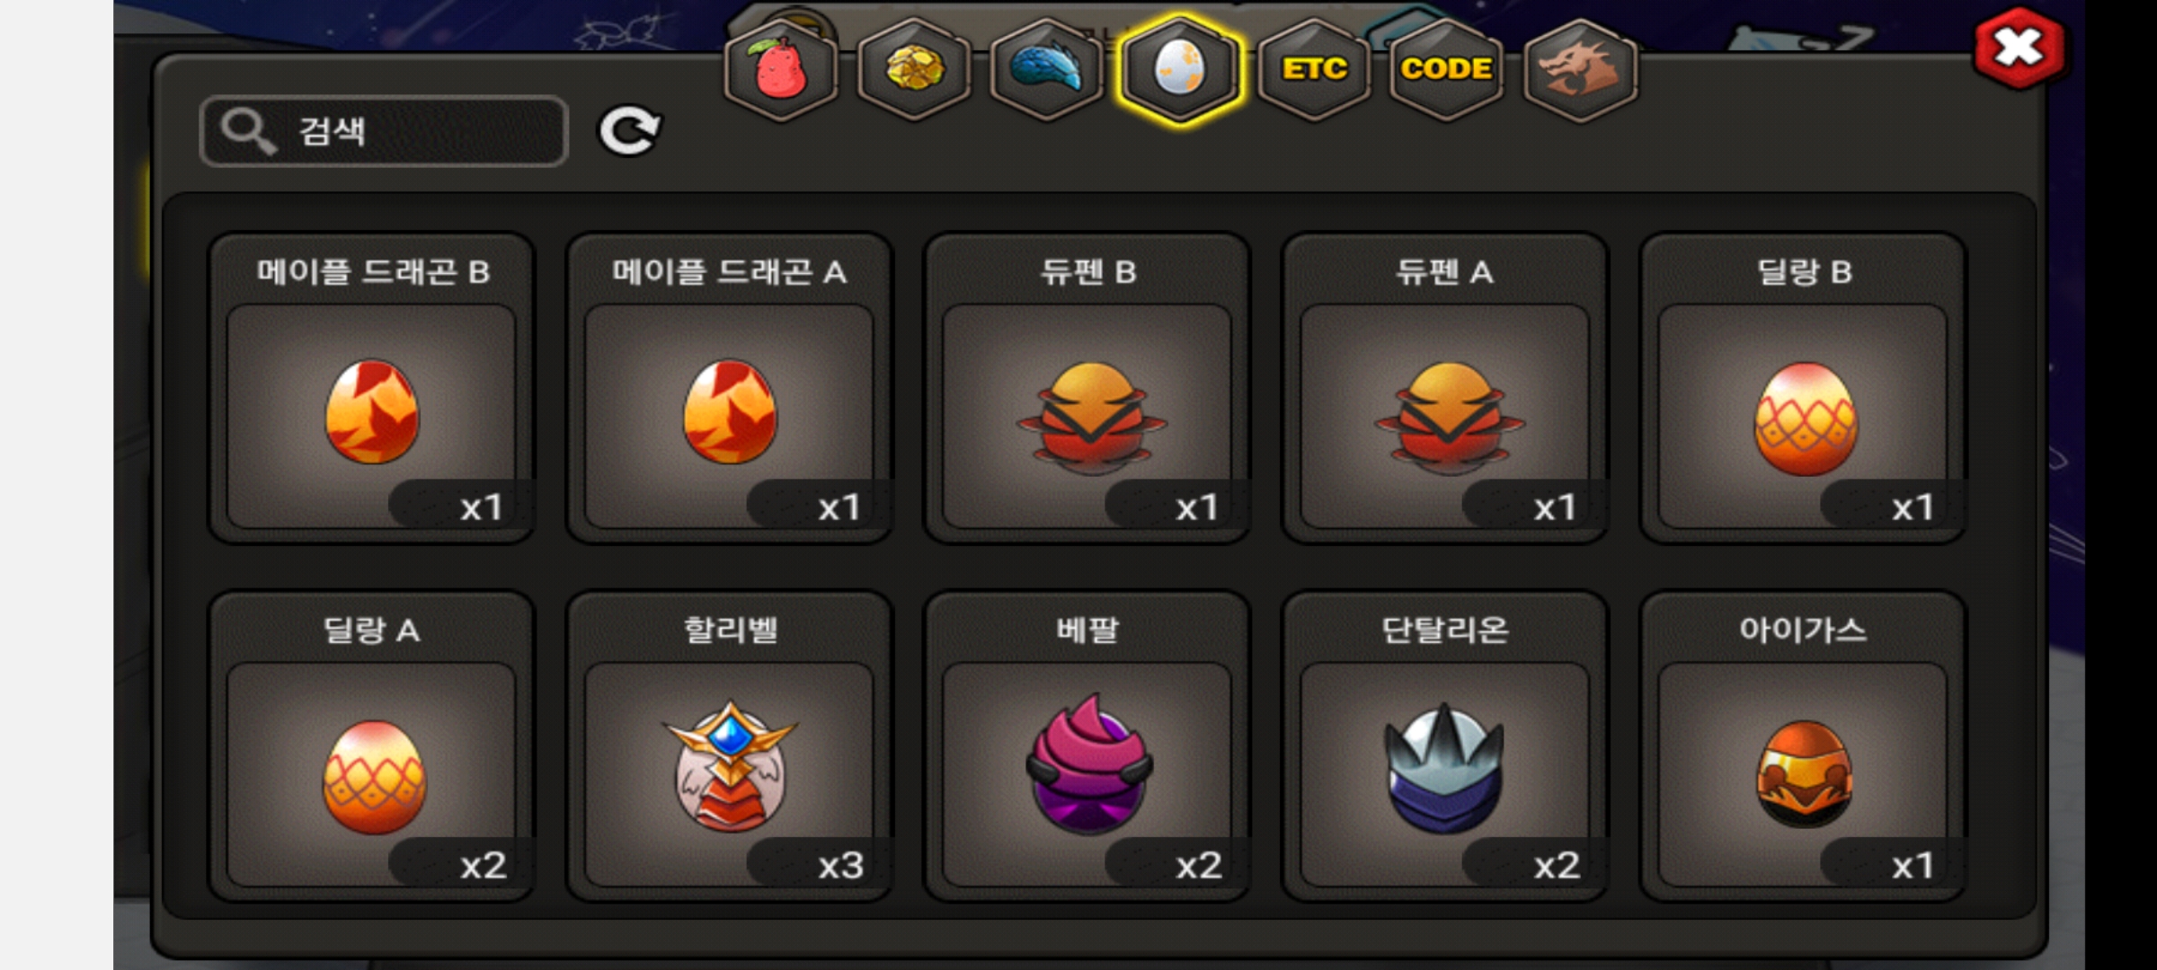Select the 할리벨 egg with blue gem
The image size is (2157, 970).
click(x=729, y=746)
